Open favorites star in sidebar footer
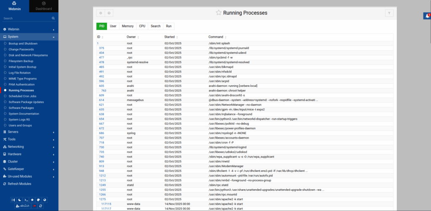Screen dimensions: 431x211 coord(32,200)
